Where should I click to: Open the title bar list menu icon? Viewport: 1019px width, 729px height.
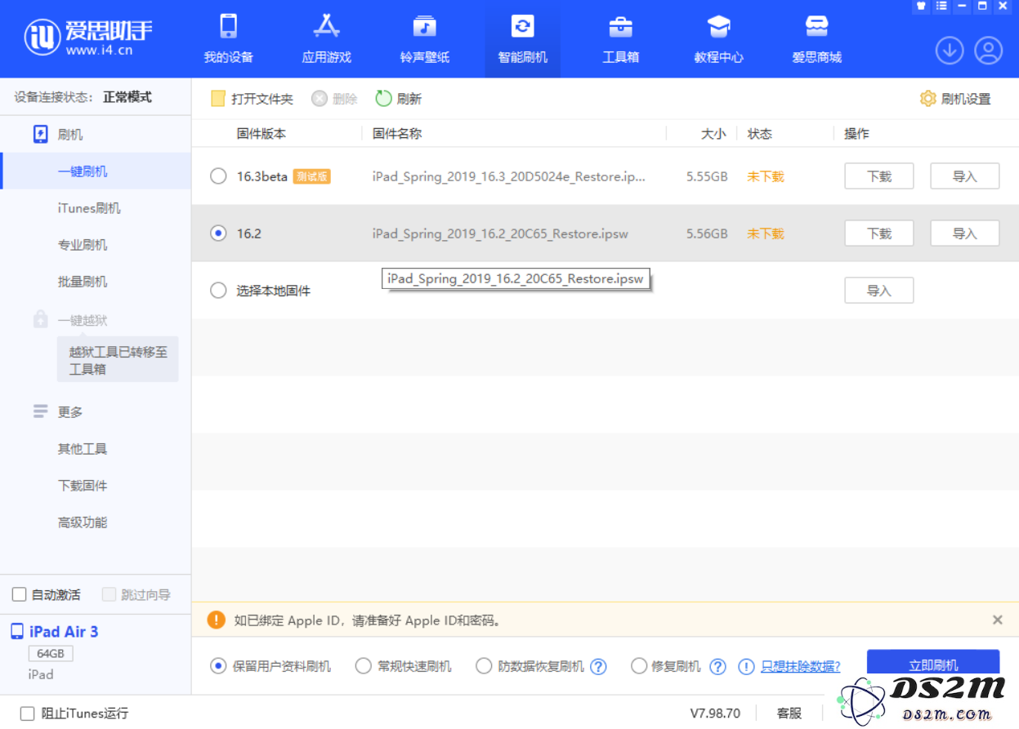point(941,6)
